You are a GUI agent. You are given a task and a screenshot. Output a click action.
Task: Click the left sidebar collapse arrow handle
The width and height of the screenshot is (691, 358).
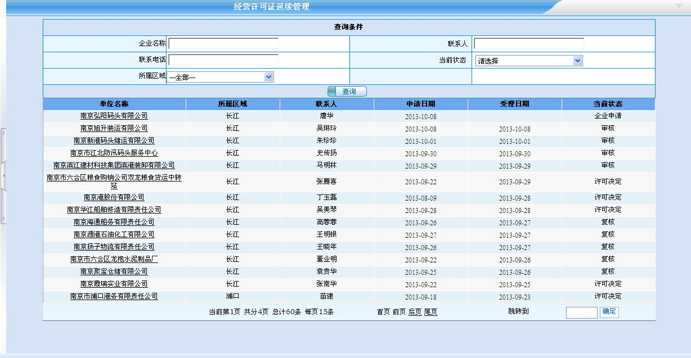[x=3, y=176]
